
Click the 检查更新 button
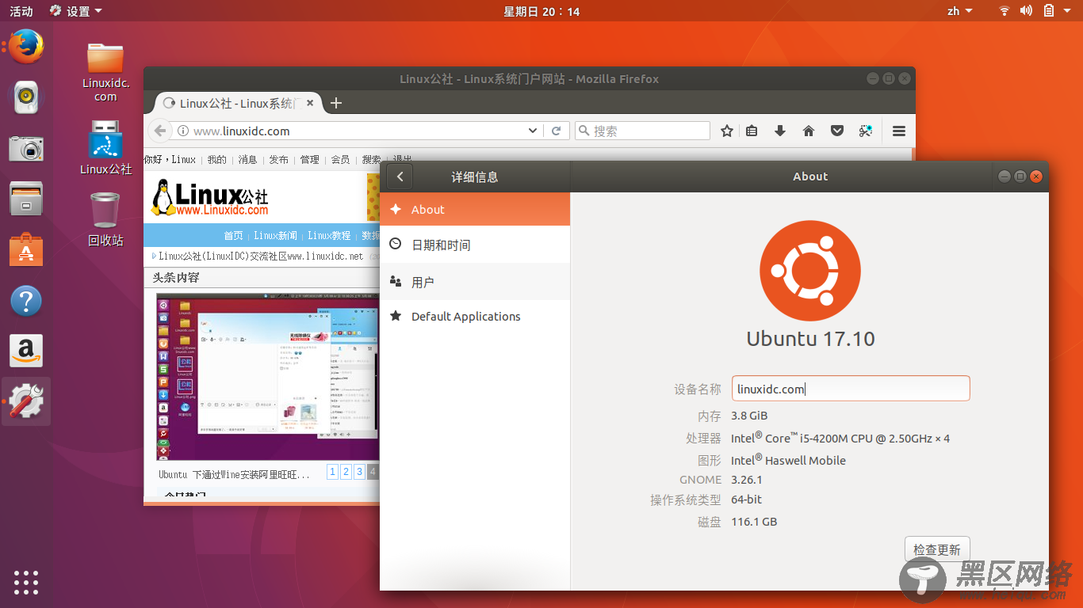point(937,549)
